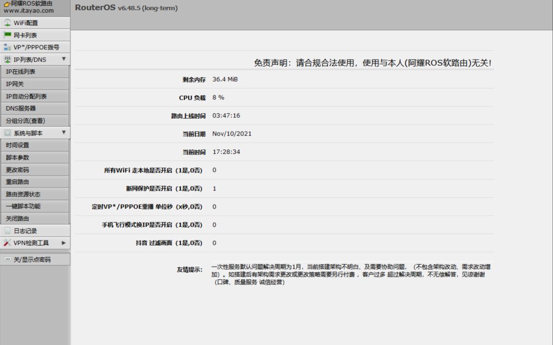Image resolution: width=553 pixels, height=345 pixels.
Task: Enable the 抖音过滤画面 setting
Action: pos(214,243)
